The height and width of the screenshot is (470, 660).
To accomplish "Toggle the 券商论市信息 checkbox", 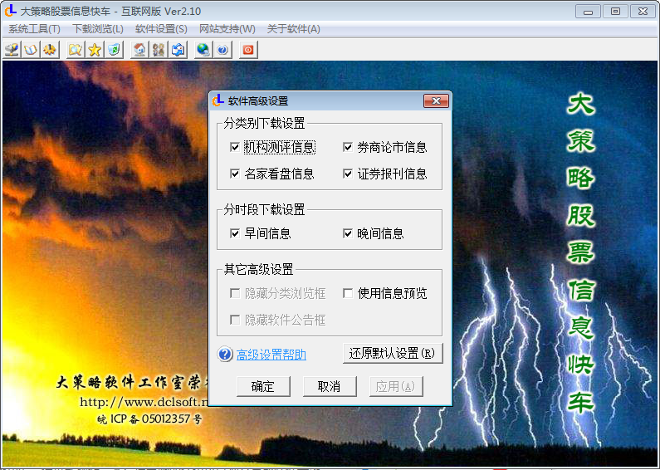I will [x=348, y=148].
